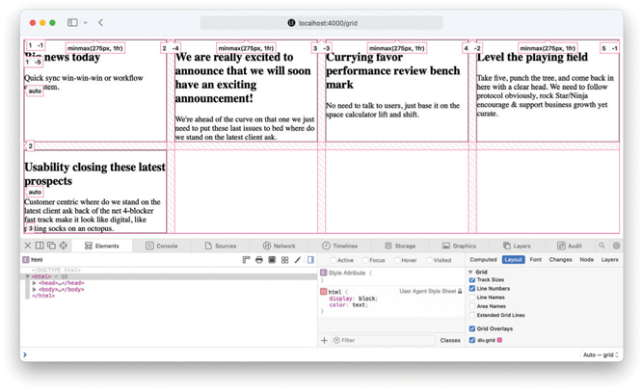Close the Web Inspector panel
The image size is (642, 390).
[x=27, y=246]
